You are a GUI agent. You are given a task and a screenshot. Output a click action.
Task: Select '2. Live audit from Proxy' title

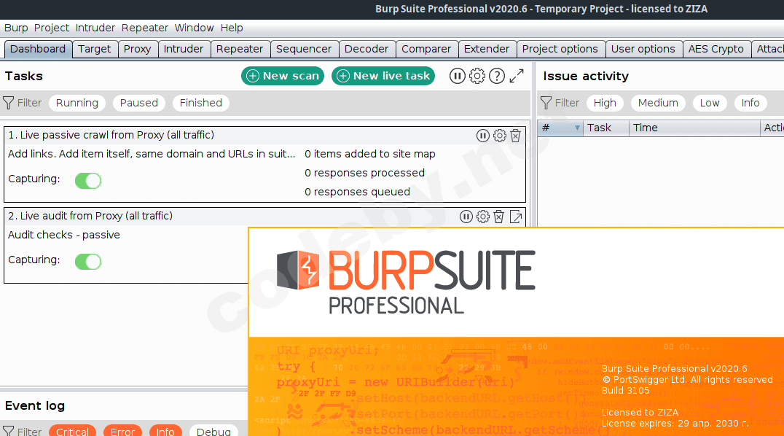90,217
